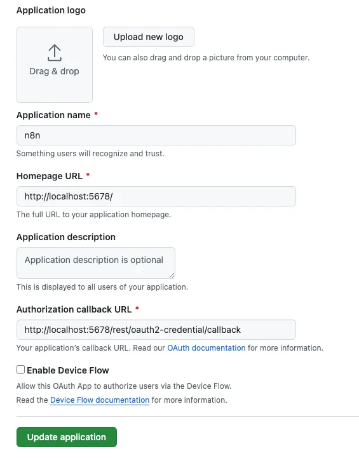359x458 pixels.
Task: Click the Application logo heading
Action: (x=51, y=10)
